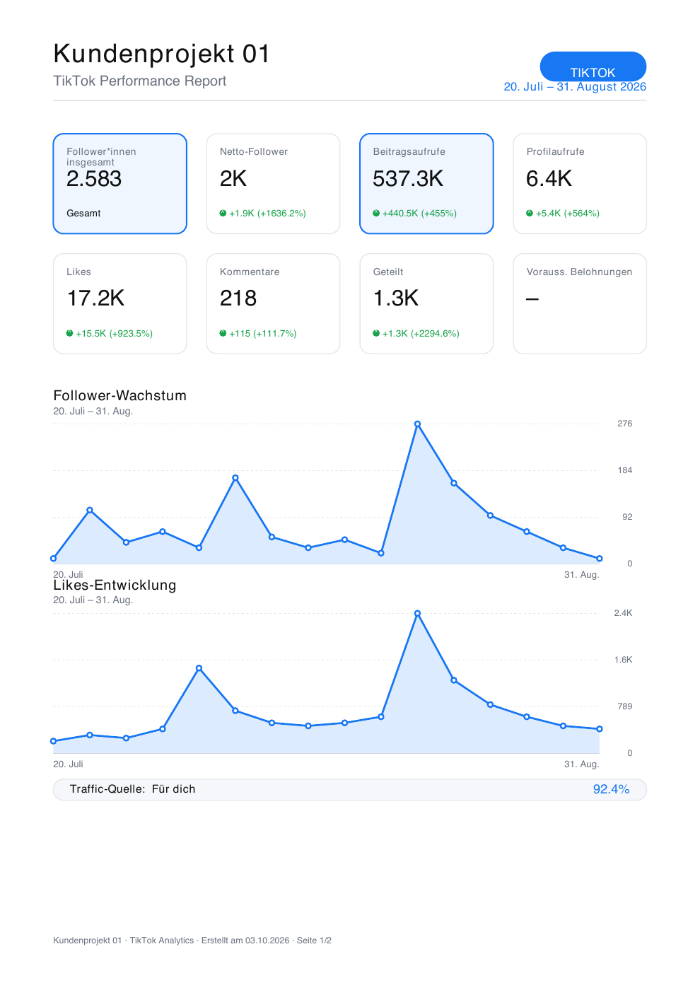
Task: Click the Geteilt value 1.3K
Action: [396, 298]
